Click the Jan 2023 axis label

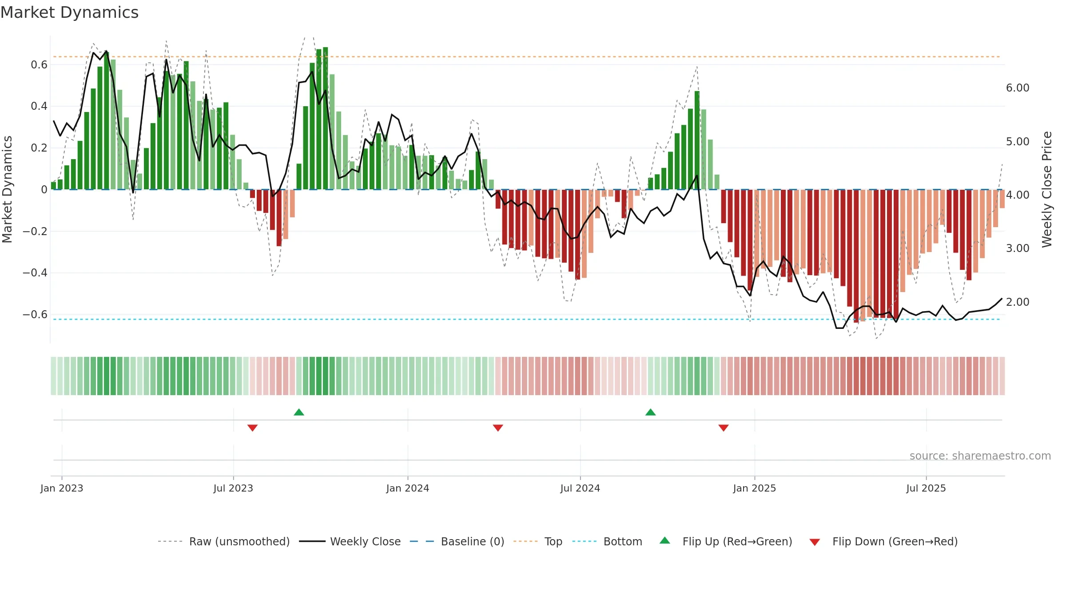coord(62,488)
